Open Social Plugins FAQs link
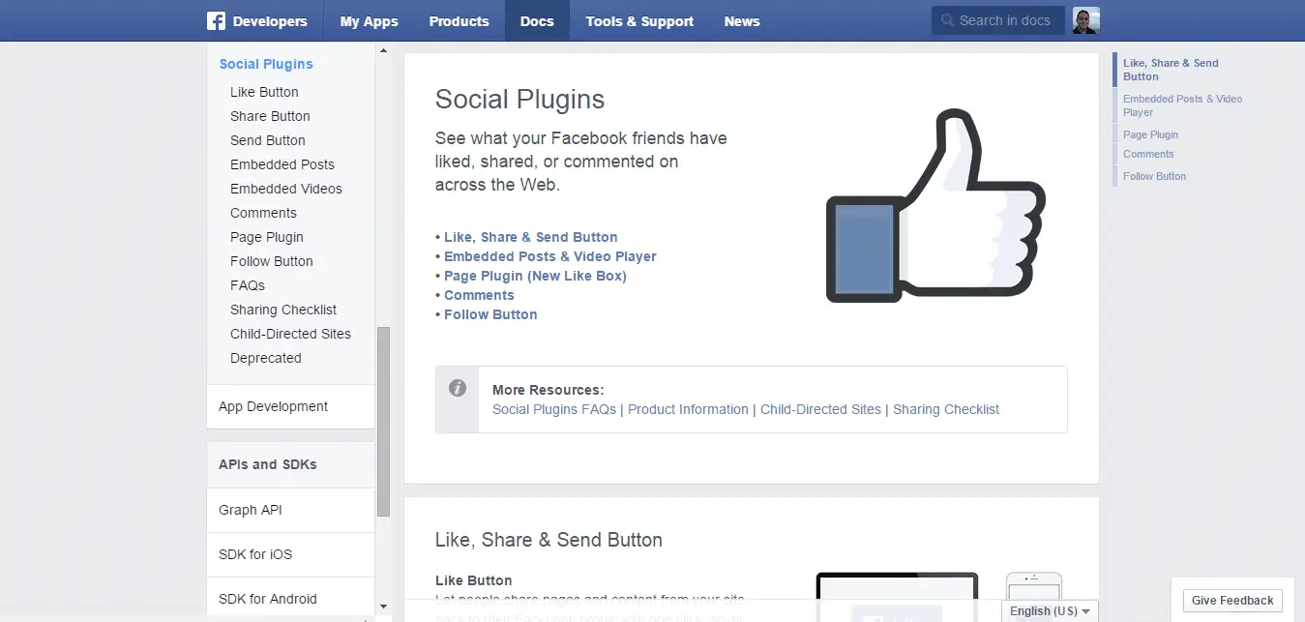 point(554,409)
